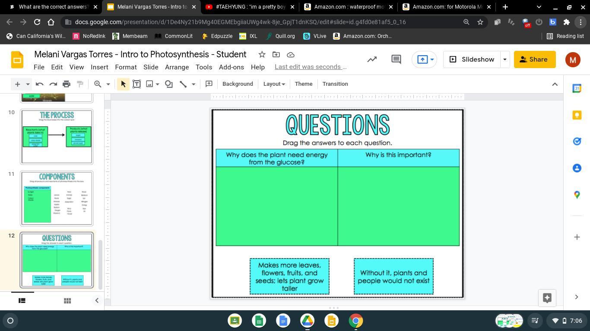Open the Google Tasks side panel
The width and height of the screenshot is (590, 331).
pos(577,141)
